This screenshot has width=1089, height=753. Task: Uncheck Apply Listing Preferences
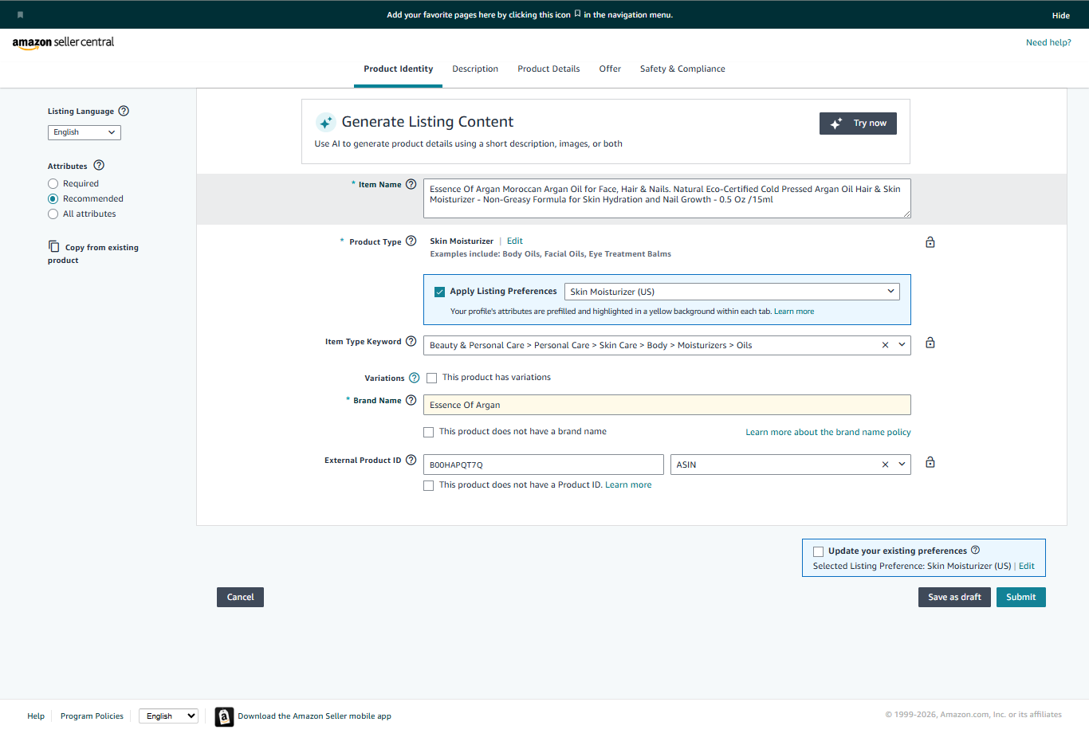pyautogui.click(x=439, y=292)
